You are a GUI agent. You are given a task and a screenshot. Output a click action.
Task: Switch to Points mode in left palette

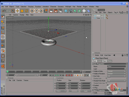(x=3, y=37)
